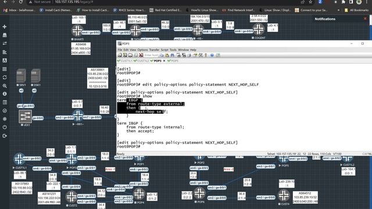
Task: Click the vEX1 switch node
Action: click(25, 116)
